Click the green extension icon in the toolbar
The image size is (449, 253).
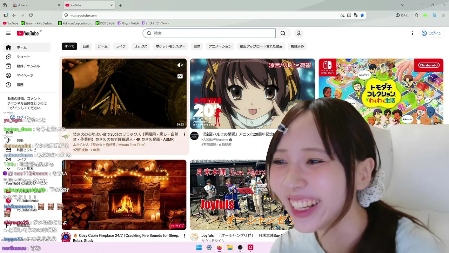click(425, 15)
